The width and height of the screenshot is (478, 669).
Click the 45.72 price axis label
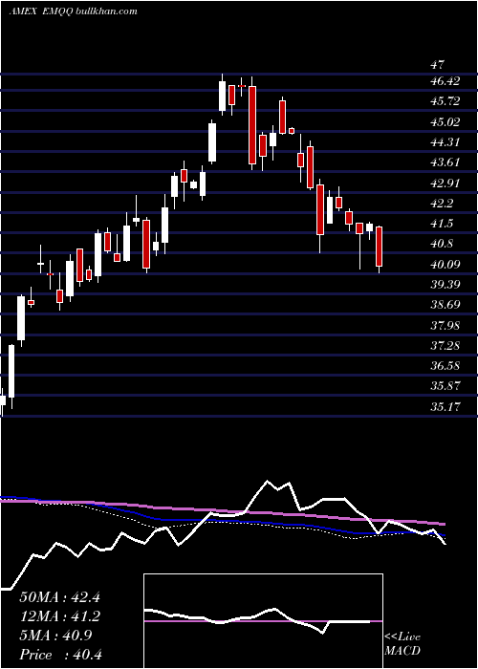[445, 101]
